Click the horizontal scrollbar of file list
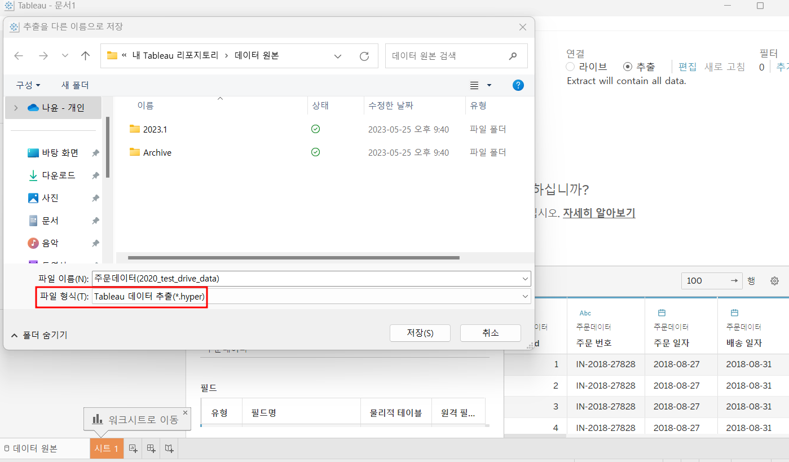 click(x=294, y=258)
